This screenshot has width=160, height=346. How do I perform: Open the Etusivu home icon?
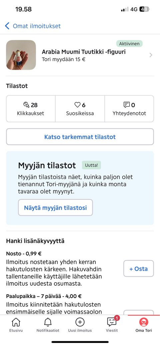pos(16,322)
